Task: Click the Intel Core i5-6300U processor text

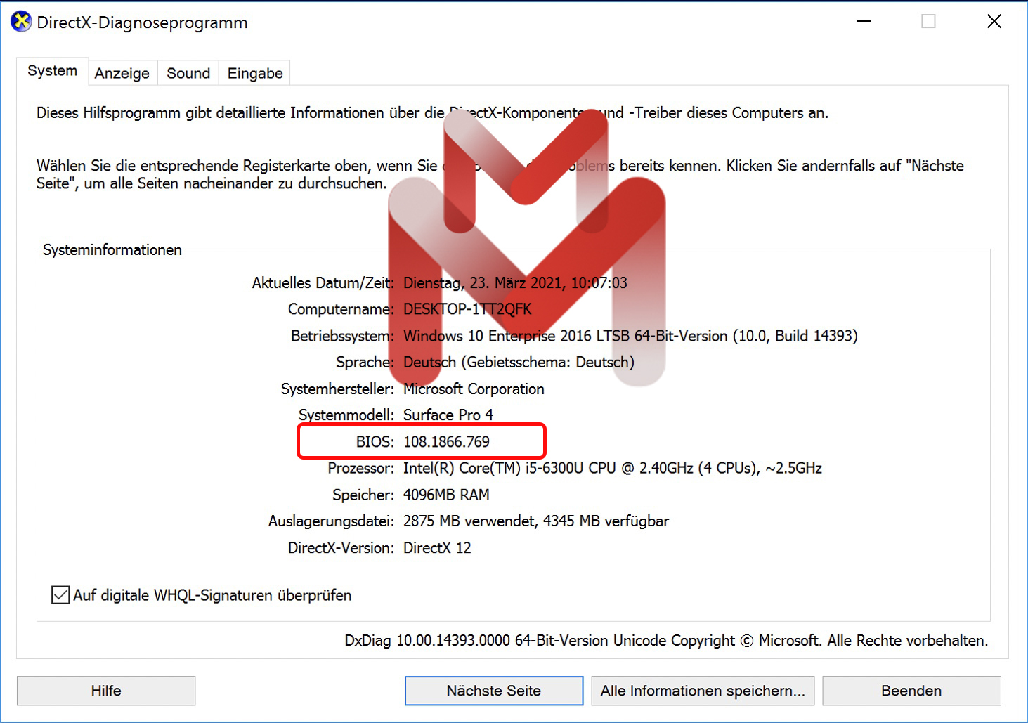Action: pyautogui.click(x=612, y=469)
